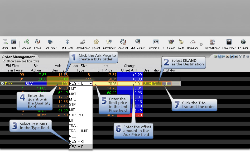Open the Trades window
The height and width of the screenshot is (153, 250).
pyautogui.click(x=37, y=44)
